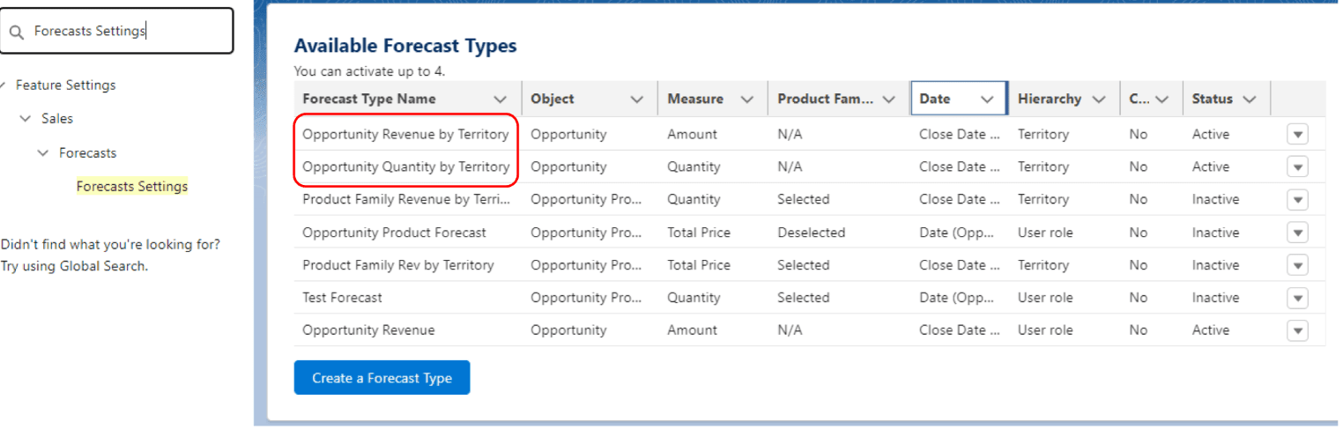Open the Object column header menu chevron

636,100
